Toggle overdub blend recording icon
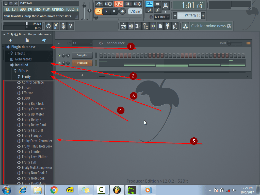The image size is (260, 195). (x=128, y=4)
